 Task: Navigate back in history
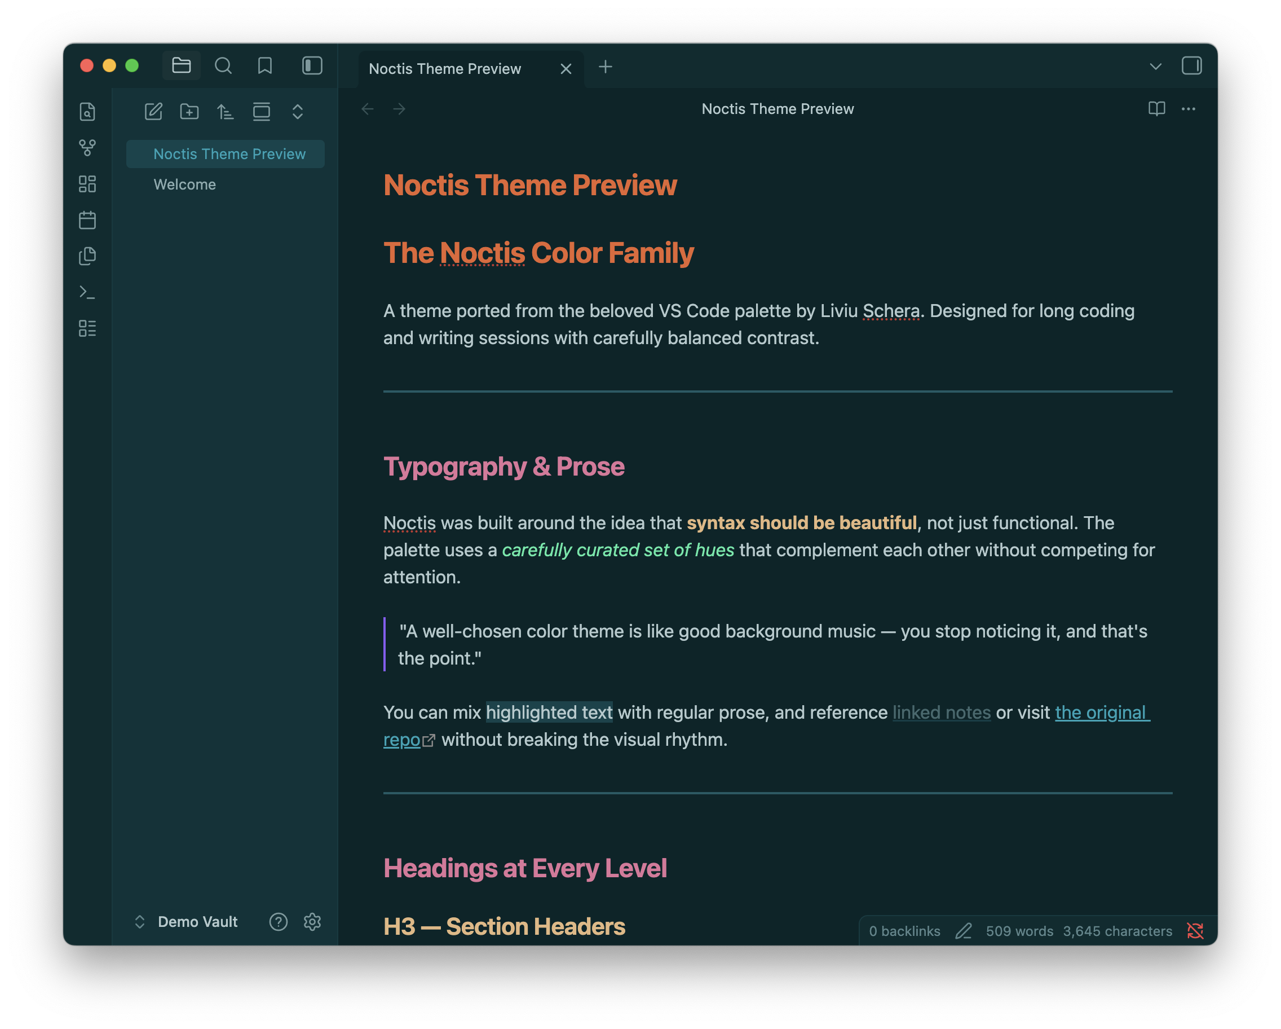pyautogui.click(x=368, y=109)
